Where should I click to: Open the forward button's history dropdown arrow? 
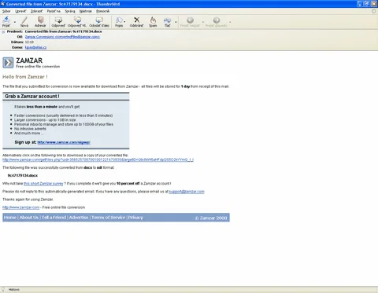(x=230, y=22)
